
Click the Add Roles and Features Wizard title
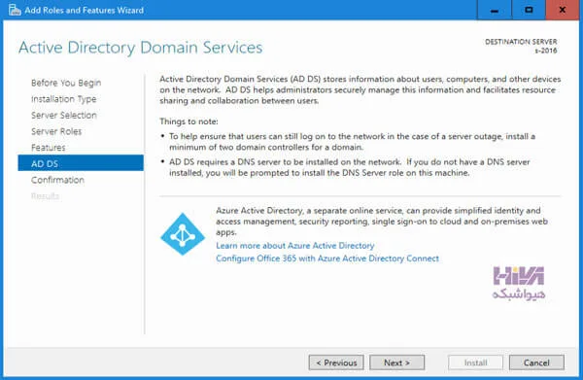click(x=84, y=10)
